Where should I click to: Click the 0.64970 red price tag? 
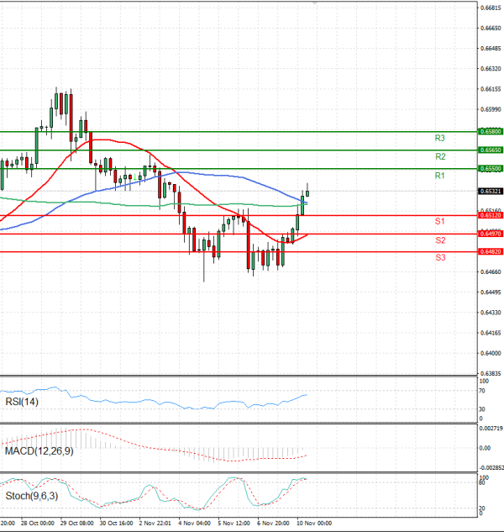490,234
